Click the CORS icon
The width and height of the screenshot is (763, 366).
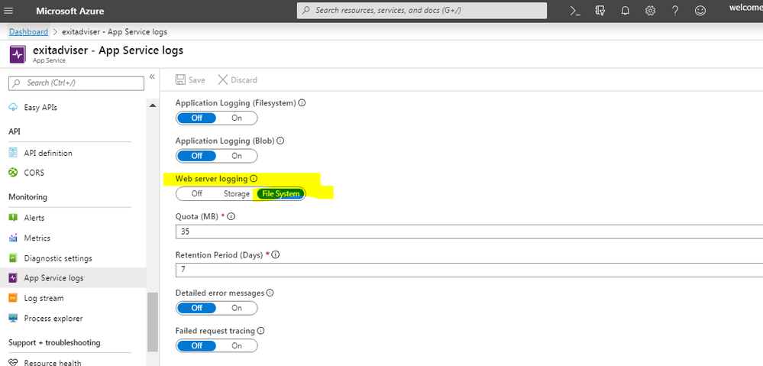point(14,173)
